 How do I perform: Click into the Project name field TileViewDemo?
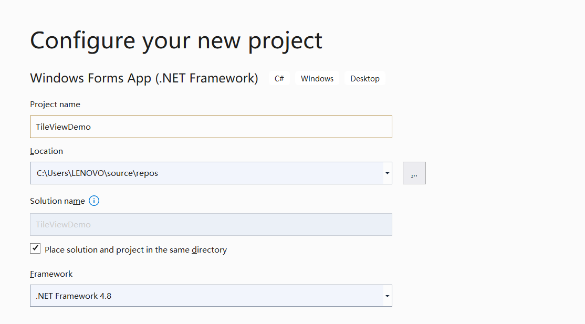[211, 127]
